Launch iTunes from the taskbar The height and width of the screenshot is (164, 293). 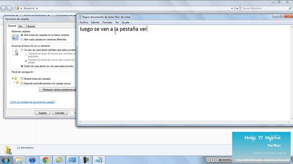coord(32,160)
